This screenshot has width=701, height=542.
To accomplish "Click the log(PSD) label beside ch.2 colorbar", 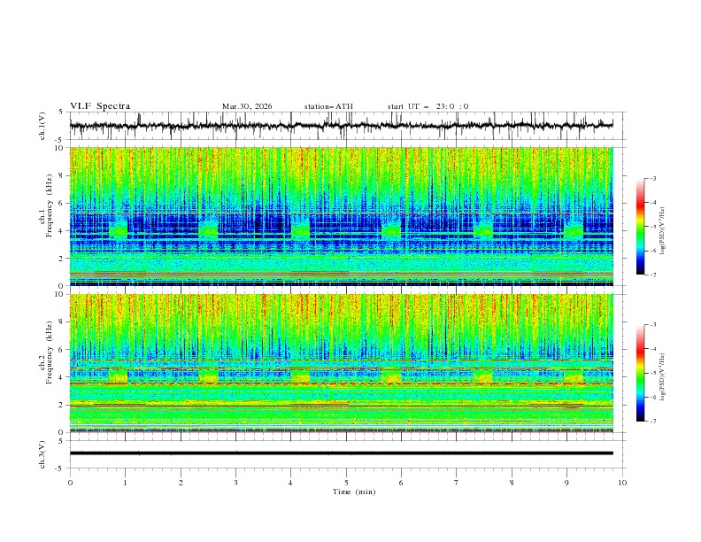I will (x=662, y=377).
